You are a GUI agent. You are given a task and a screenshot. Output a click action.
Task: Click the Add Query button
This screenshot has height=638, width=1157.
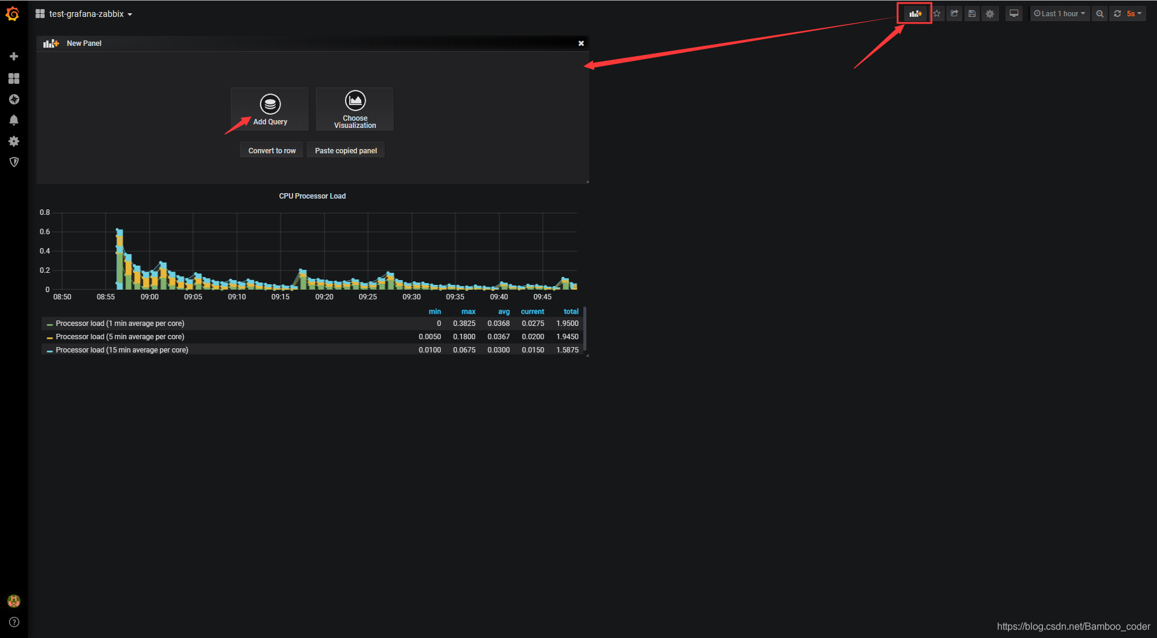coord(270,109)
